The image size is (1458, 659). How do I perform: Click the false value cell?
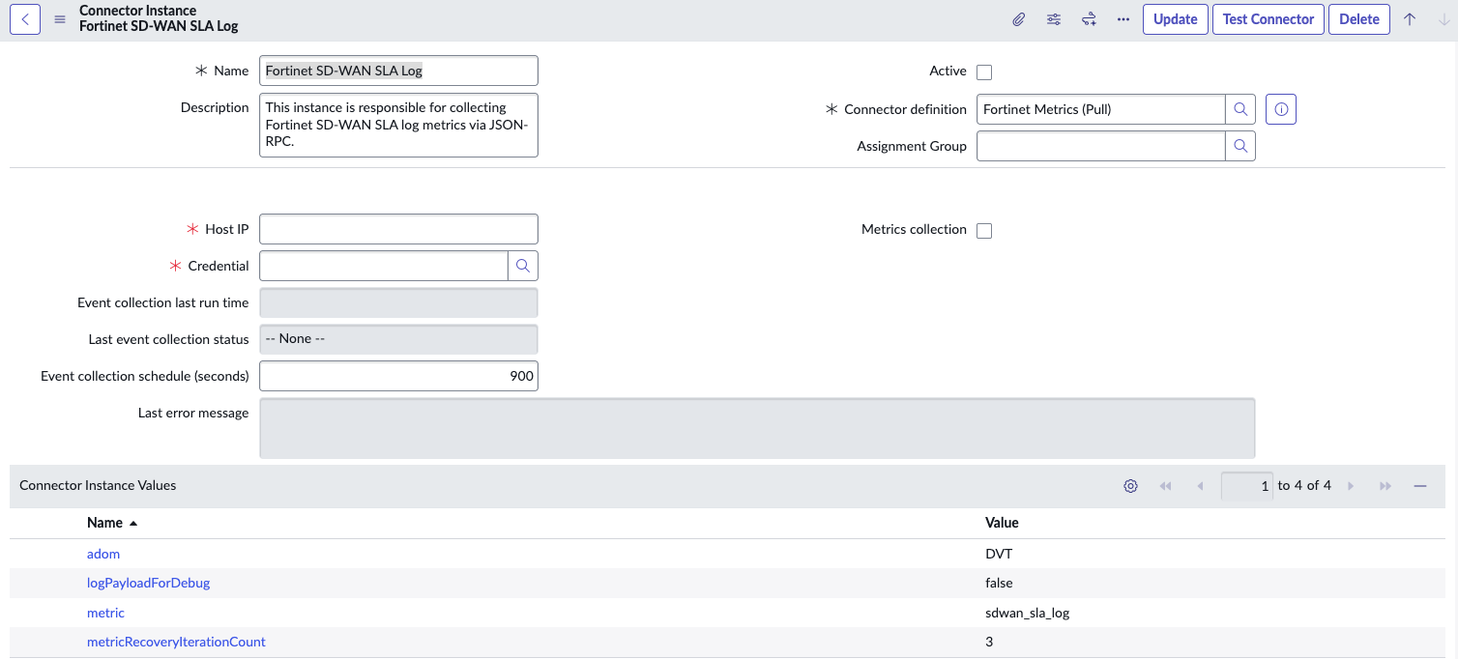click(x=999, y=583)
